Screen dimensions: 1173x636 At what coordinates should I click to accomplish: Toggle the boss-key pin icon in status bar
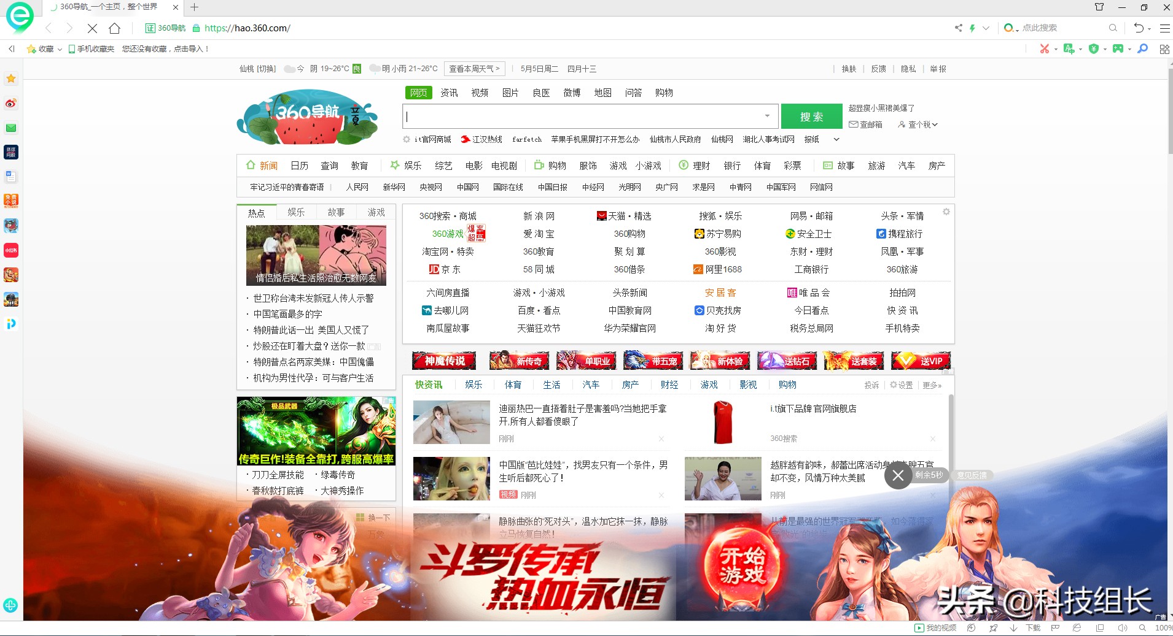994,627
